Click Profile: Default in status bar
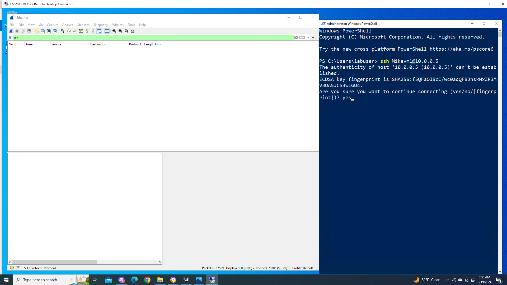This screenshot has height=285, width=507. pyautogui.click(x=302, y=268)
